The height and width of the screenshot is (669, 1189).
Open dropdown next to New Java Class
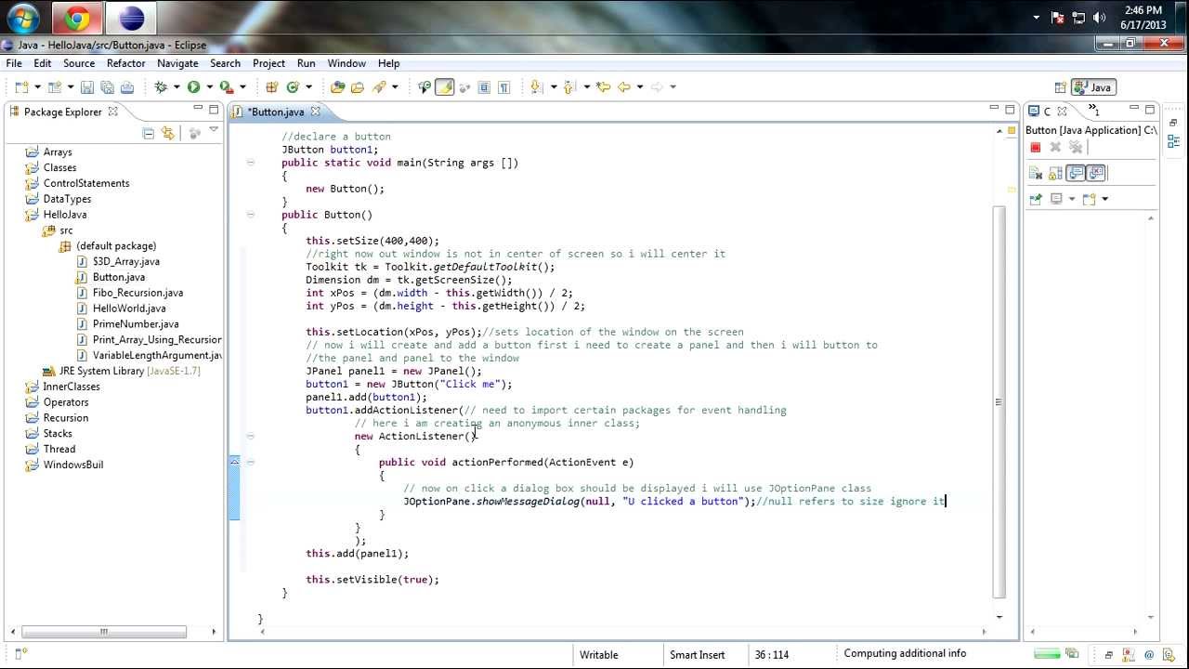click(309, 87)
